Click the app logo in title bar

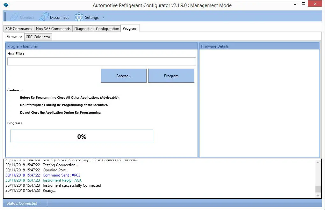tap(6, 5)
